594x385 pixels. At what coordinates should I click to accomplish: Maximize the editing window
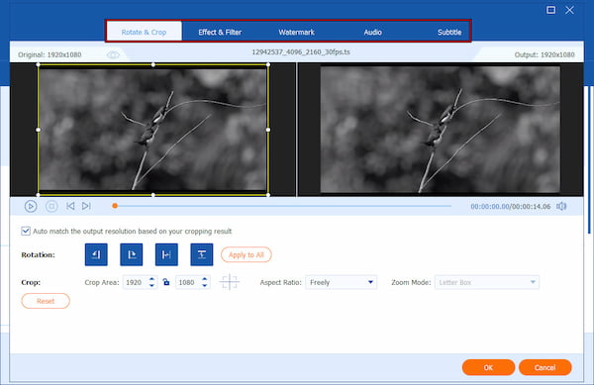pos(550,10)
